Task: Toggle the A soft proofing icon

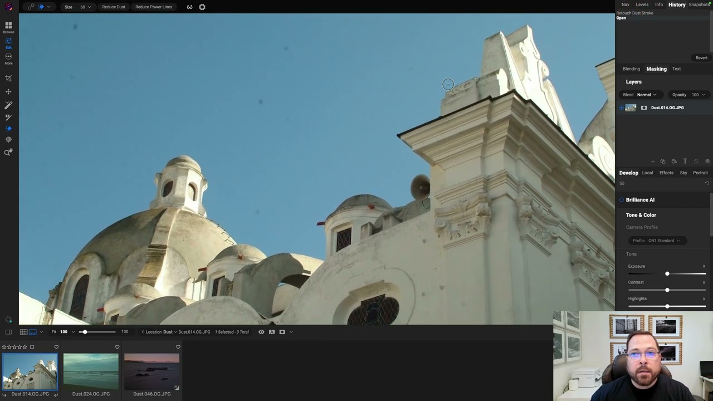Action: 272,332
